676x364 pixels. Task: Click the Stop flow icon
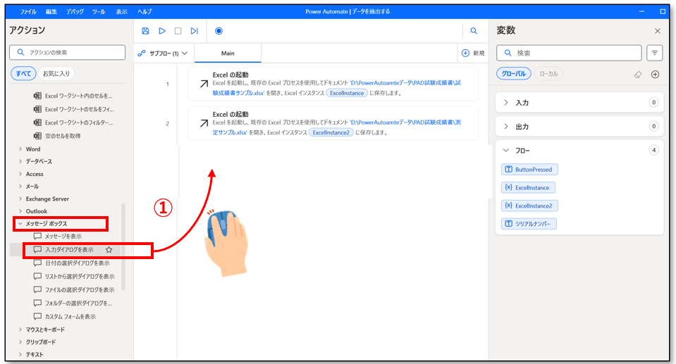178,31
